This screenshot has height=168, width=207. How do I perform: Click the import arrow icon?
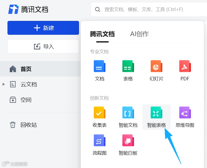click(x=37, y=46)
